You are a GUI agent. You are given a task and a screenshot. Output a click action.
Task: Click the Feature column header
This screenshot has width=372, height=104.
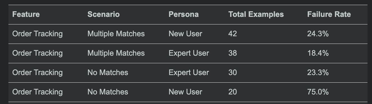point(26,14)
